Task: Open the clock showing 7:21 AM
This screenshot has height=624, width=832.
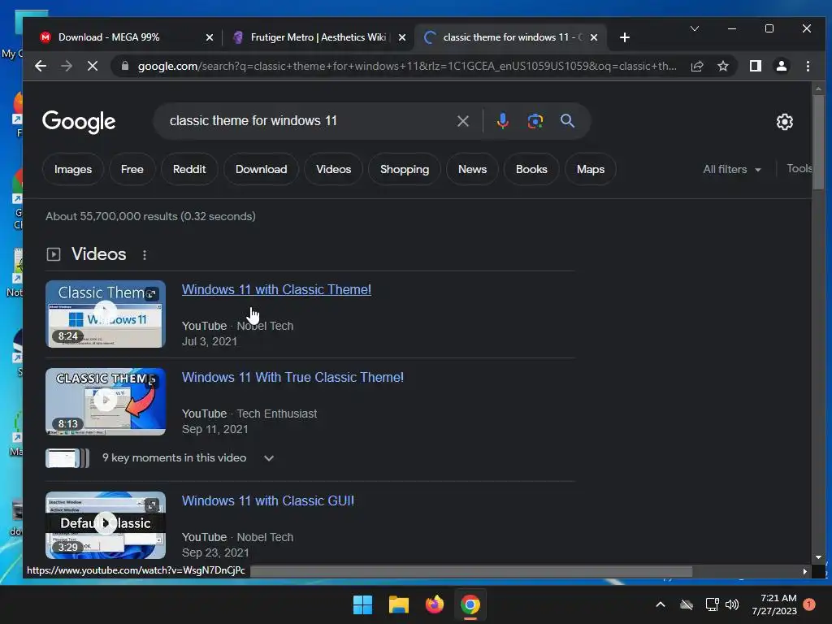Action: tap(774, 604)
